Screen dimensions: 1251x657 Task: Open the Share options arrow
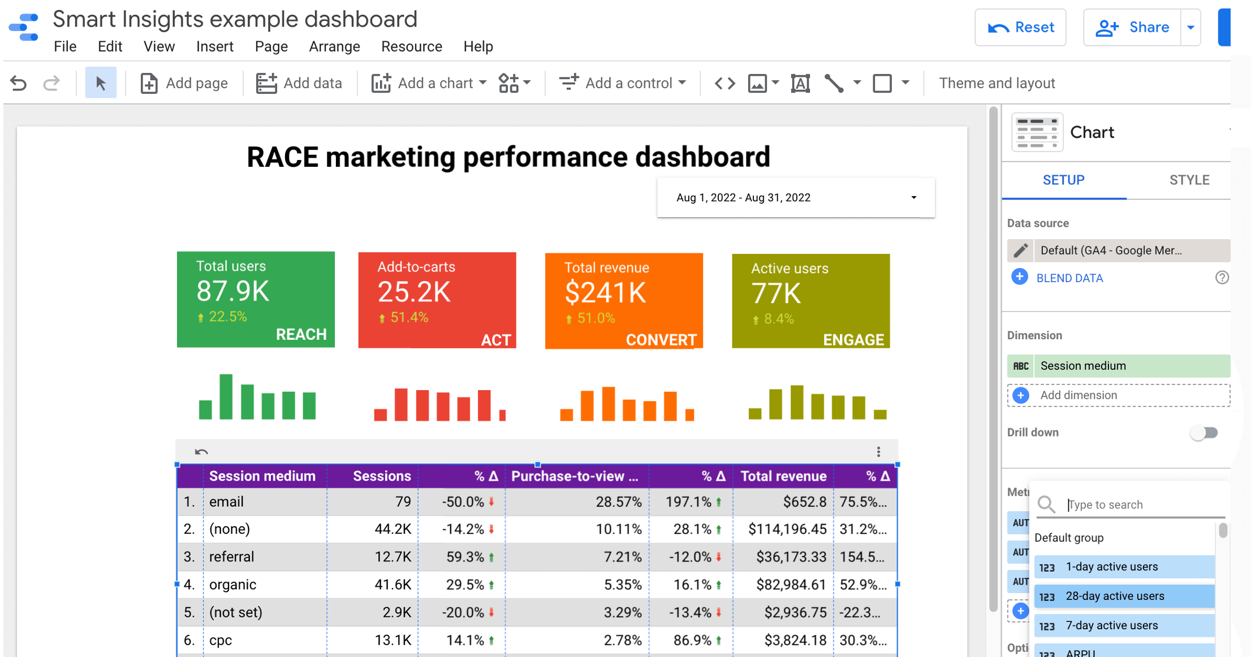coord(1190,27)
